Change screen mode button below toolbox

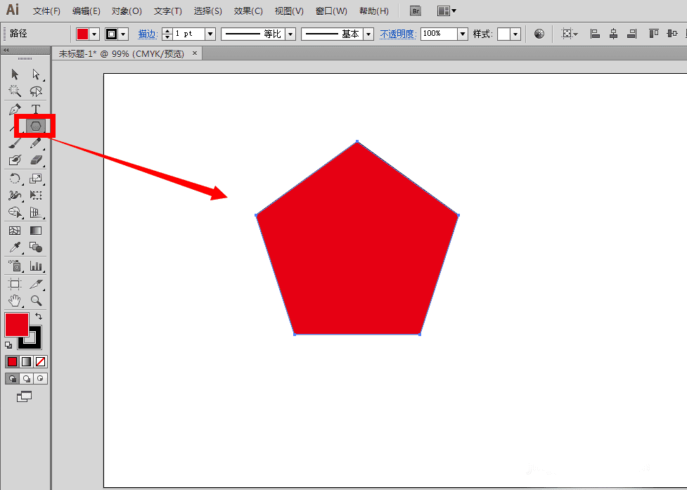point(24,396)
